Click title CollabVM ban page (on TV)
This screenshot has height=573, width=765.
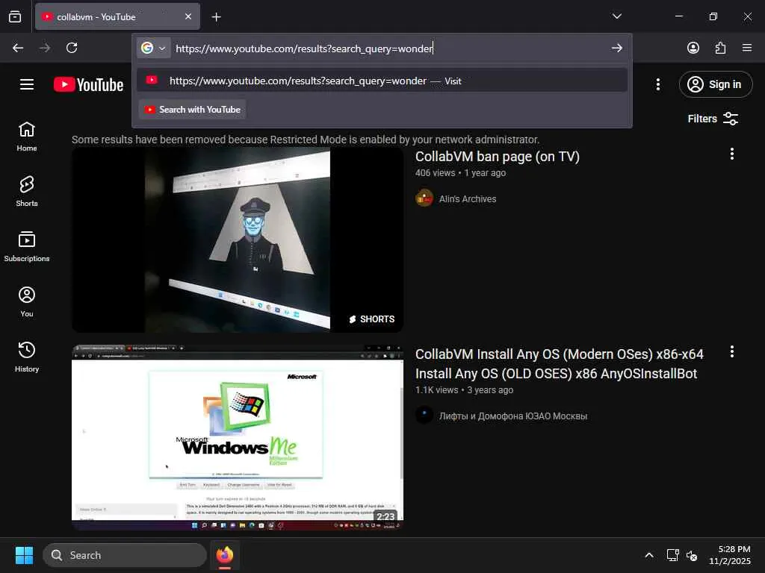[x=497, y=157]
